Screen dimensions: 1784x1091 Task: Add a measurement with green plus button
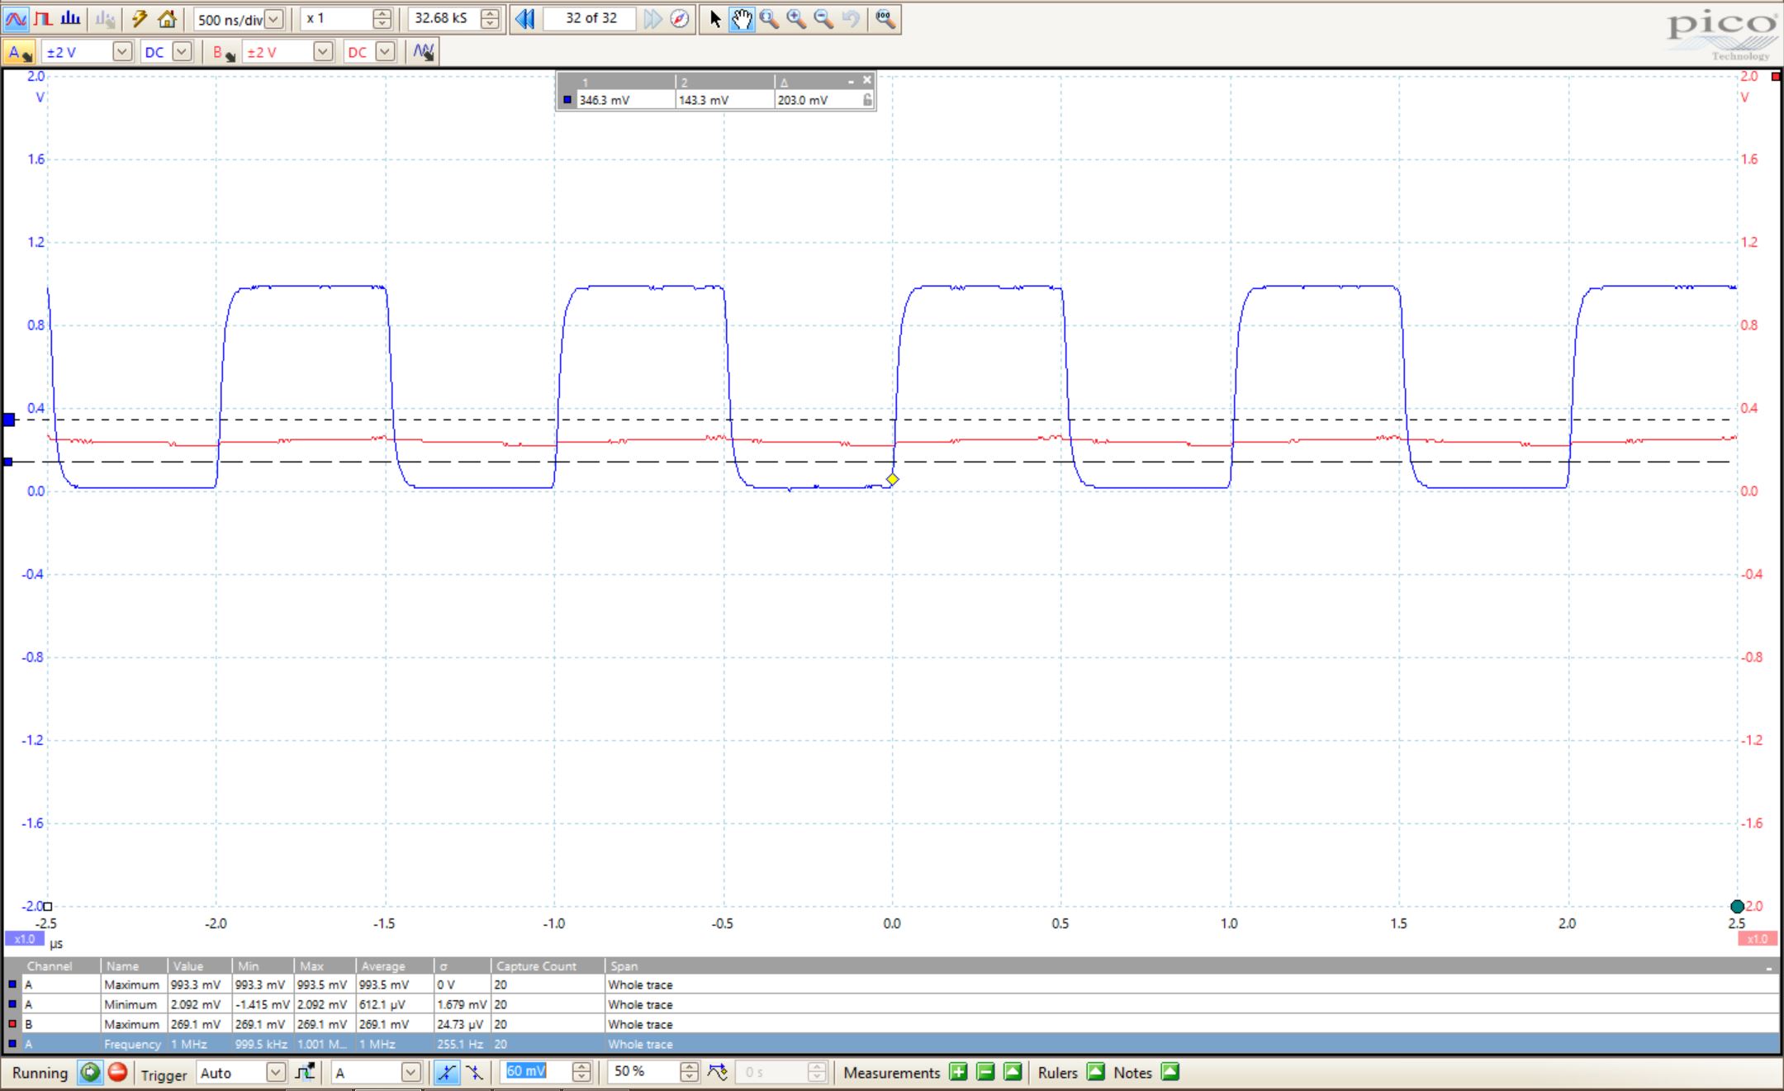pyautogui.click(x=958, y=1072)
